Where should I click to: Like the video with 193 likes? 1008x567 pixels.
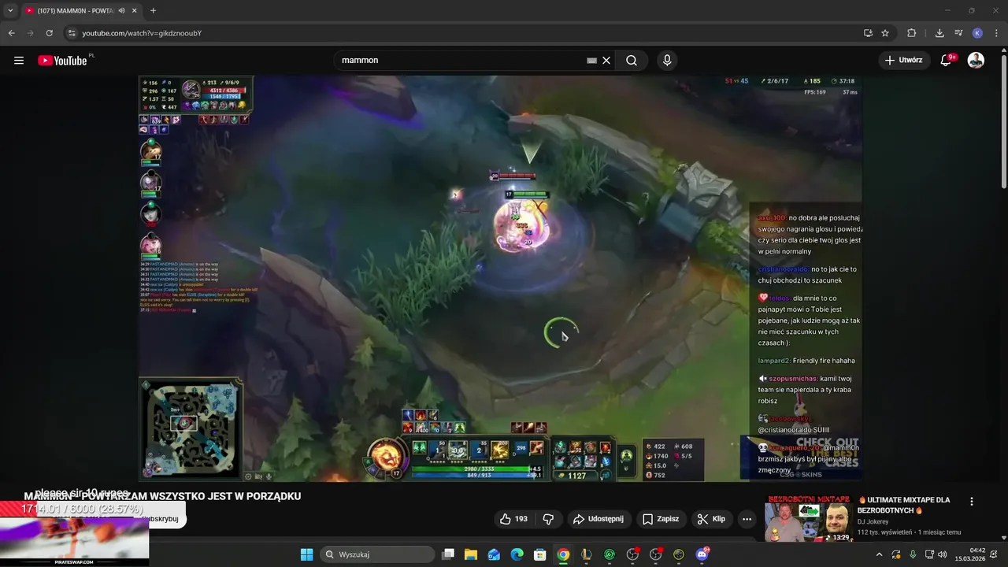pos(513,519)
